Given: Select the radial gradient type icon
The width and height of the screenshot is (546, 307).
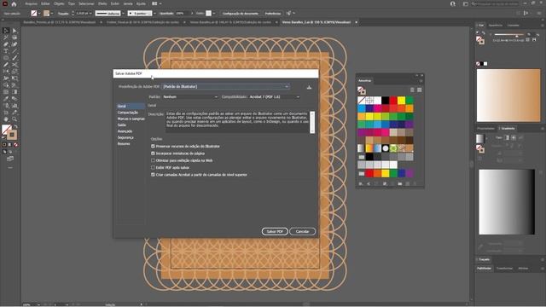Looking at the screenshot, I should (514, 137).
